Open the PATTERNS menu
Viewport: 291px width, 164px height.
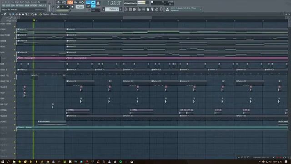point(20,5)
